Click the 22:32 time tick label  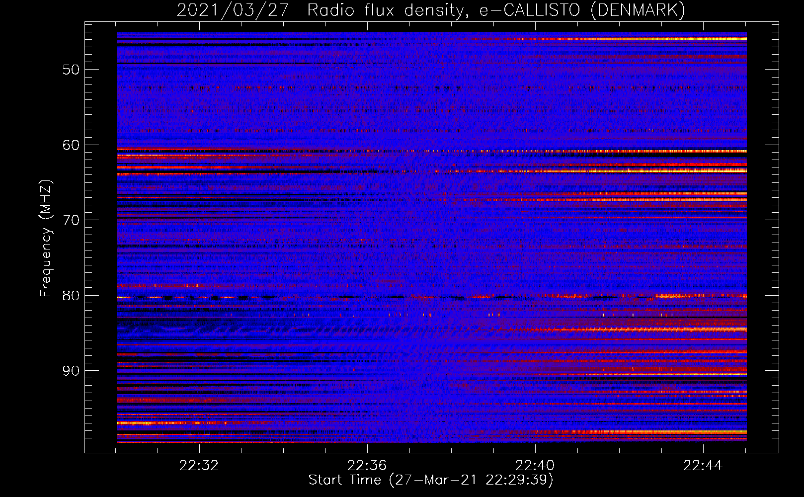[199, 466]
